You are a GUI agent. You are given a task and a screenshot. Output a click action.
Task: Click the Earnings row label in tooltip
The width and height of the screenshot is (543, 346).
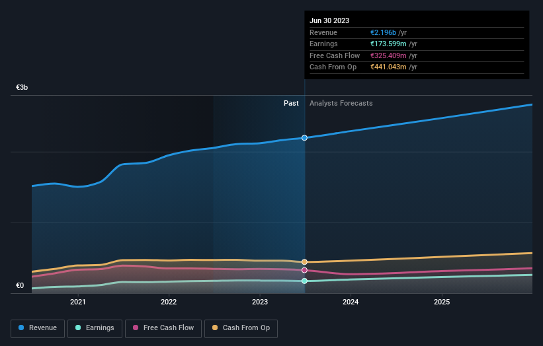[x=323, y=44]
